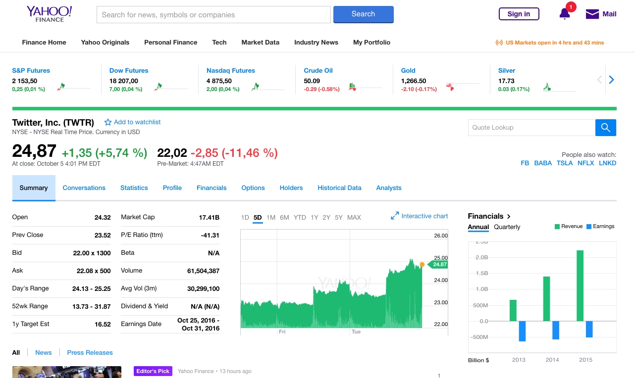
Task: Open the NFLX related ticker link
Action: [586, 163]
